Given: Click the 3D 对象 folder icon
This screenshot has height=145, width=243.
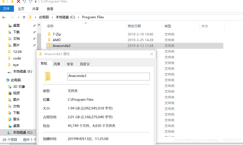Looking at the screenshot, I should tap(10, 87).
